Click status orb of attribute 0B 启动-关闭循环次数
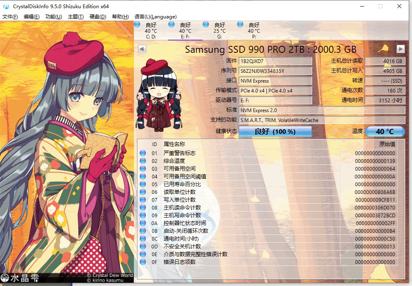The image size is (412, 286). (x=143, y=231)
